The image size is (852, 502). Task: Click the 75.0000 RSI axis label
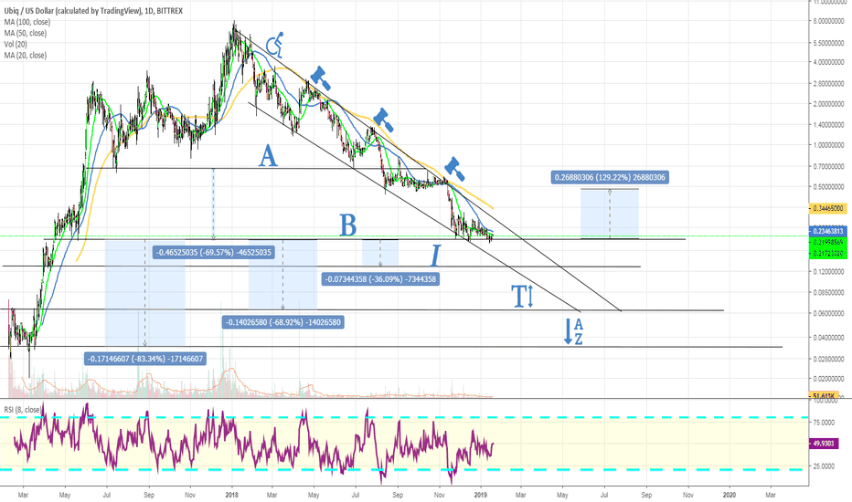[825, 423]
